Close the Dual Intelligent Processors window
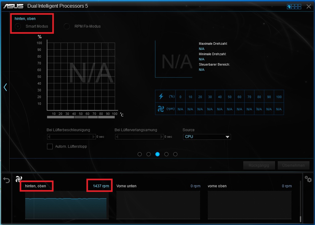Screen dimensions: 315x225 (x=309, y=7)
